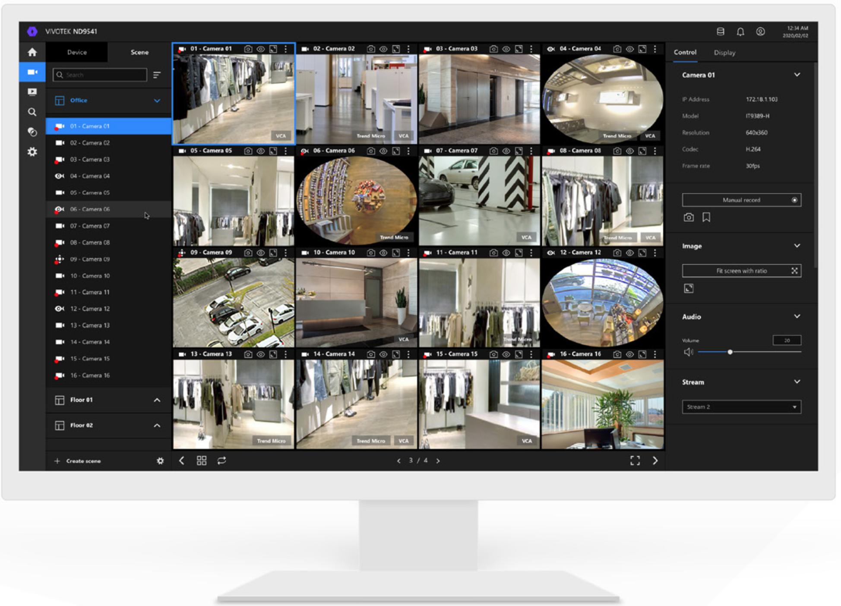Switch to the Device tab
Screen dimensions: 841x606
pos(77,52)
